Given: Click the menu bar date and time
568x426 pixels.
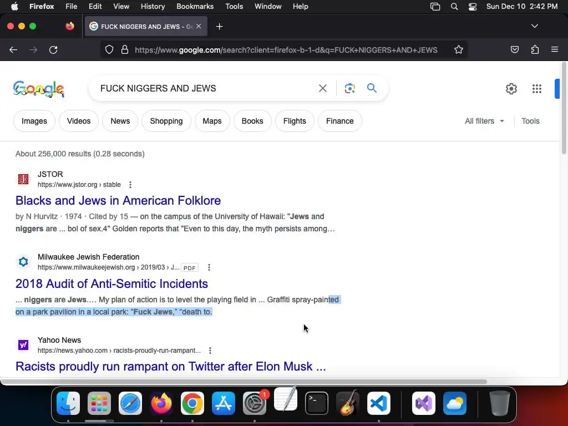Looking at the screenshot, I should pyautogui.click(x=521, y=7).
